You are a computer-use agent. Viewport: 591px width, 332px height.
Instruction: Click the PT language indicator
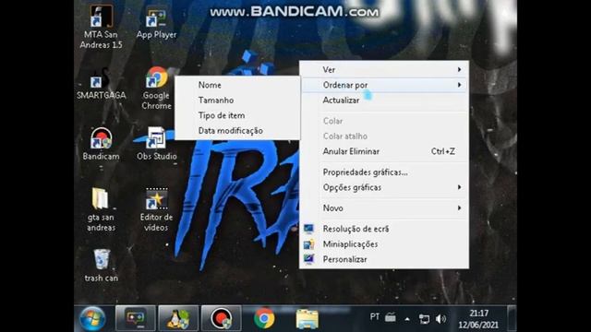375,317
